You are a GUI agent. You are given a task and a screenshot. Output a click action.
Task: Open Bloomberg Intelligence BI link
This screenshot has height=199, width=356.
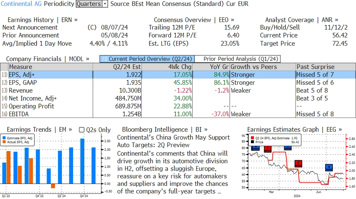point(164,130)
